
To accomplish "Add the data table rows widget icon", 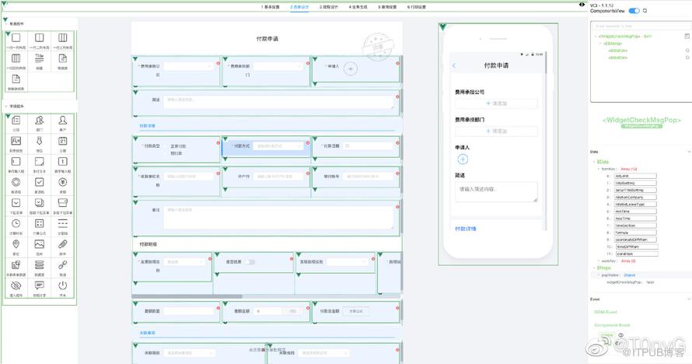I will pos(40,264).
